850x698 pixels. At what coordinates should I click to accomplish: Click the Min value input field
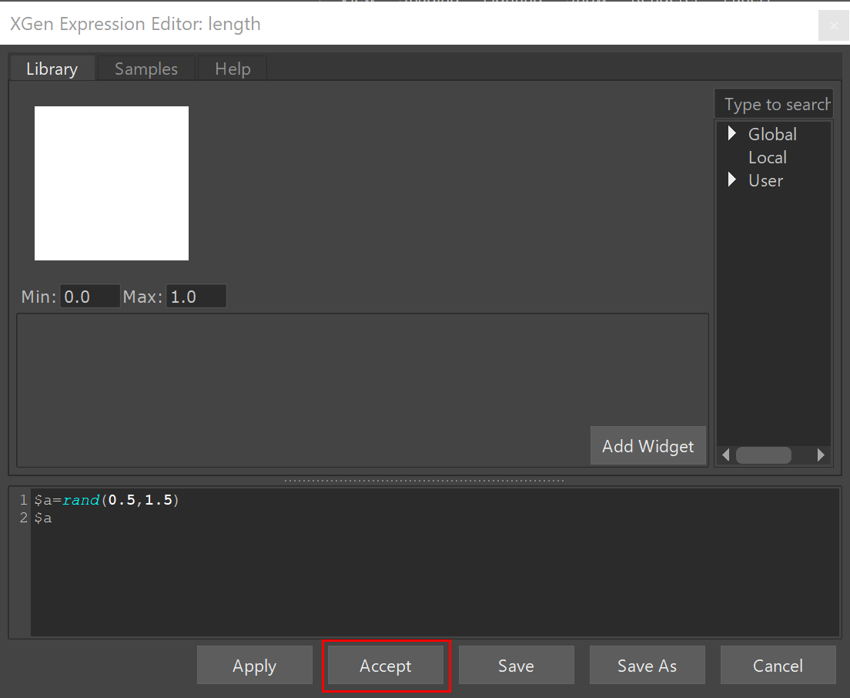point(89,297)
